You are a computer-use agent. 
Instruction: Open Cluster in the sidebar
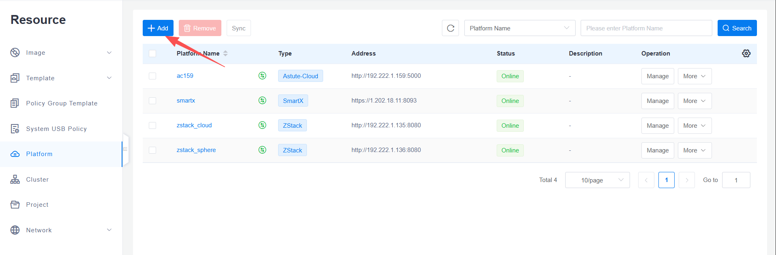[37, 180]
